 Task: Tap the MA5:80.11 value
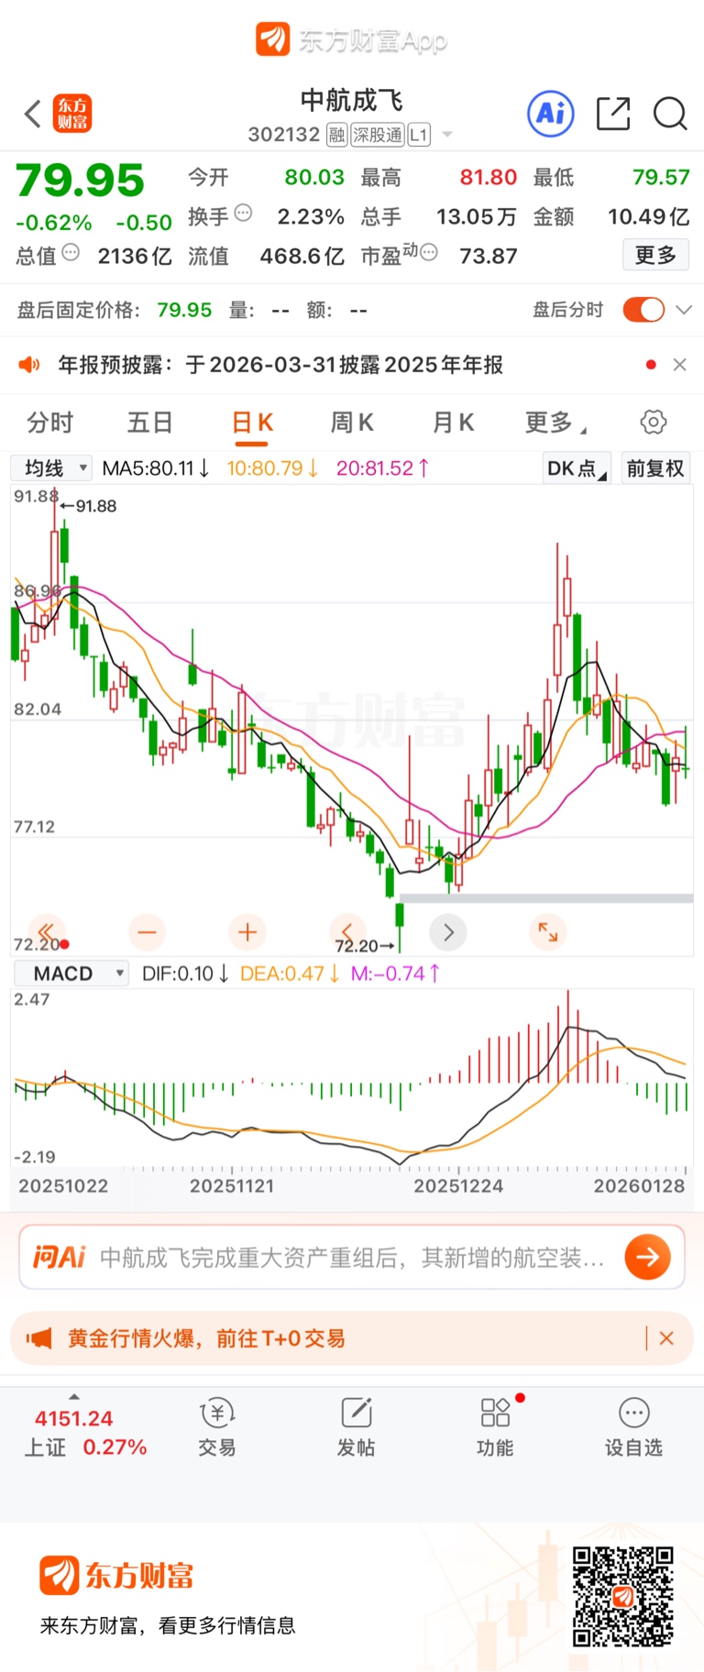(x=156, y=468)
